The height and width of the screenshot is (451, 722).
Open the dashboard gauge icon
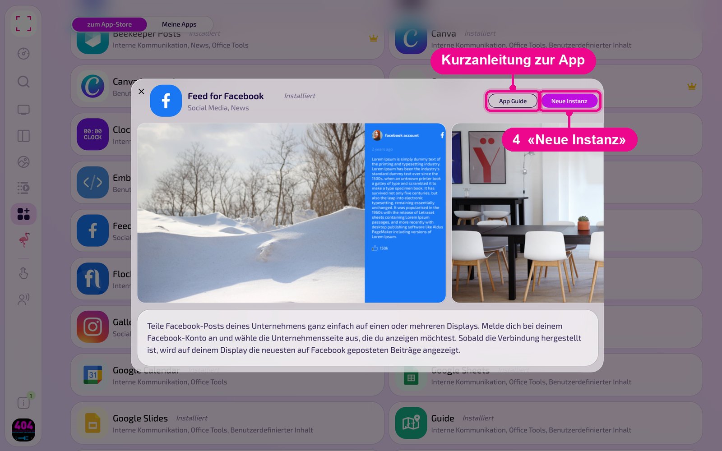[23, 54]
